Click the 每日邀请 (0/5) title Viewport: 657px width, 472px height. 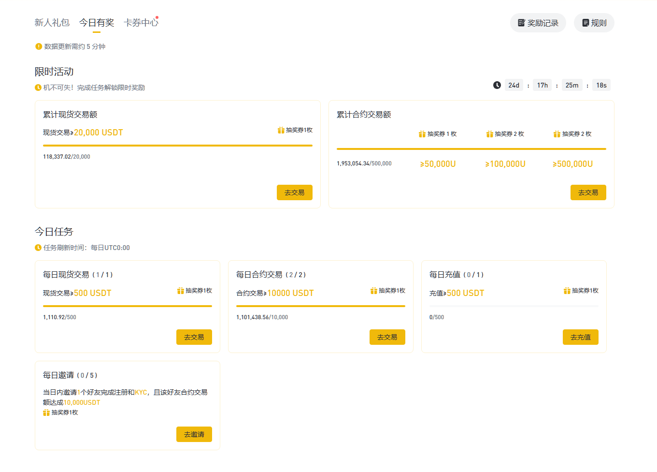70,375
